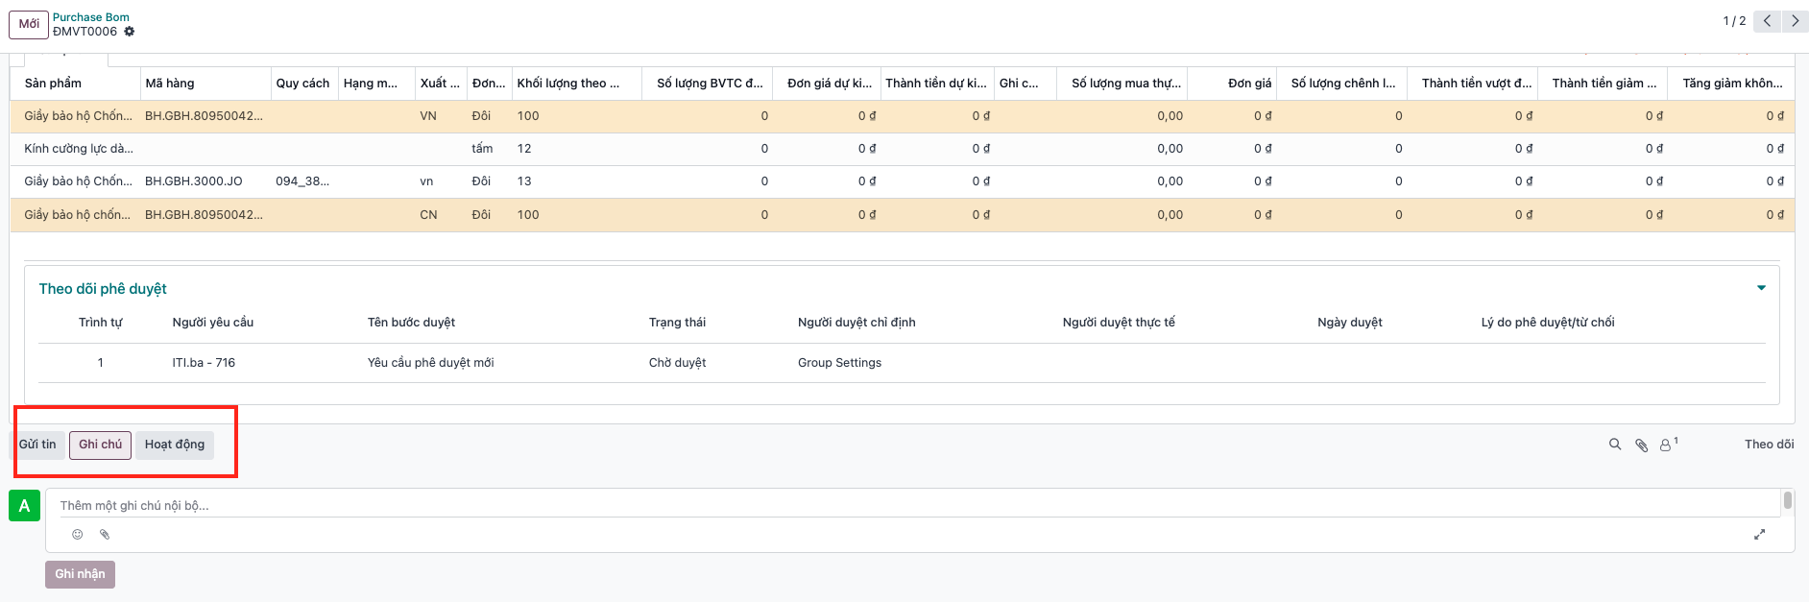1809x602 pixels.
Task: Collapse the Theo dõi phê duyệt section
Action: 1761,288
